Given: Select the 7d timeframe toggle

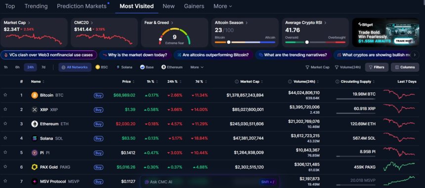Looking at the screenshot, I should (43, 67).
